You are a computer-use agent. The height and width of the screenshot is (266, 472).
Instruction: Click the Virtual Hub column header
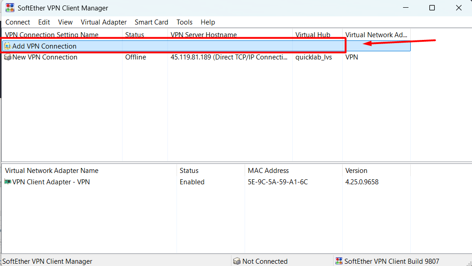coord(312,35)
